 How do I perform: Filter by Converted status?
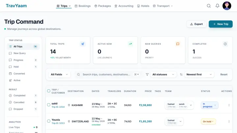pos(23,74)
